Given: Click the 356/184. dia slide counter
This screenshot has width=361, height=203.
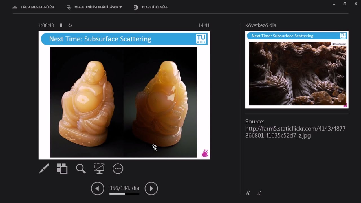Looking at the screenshot, I should pos(124,188).
